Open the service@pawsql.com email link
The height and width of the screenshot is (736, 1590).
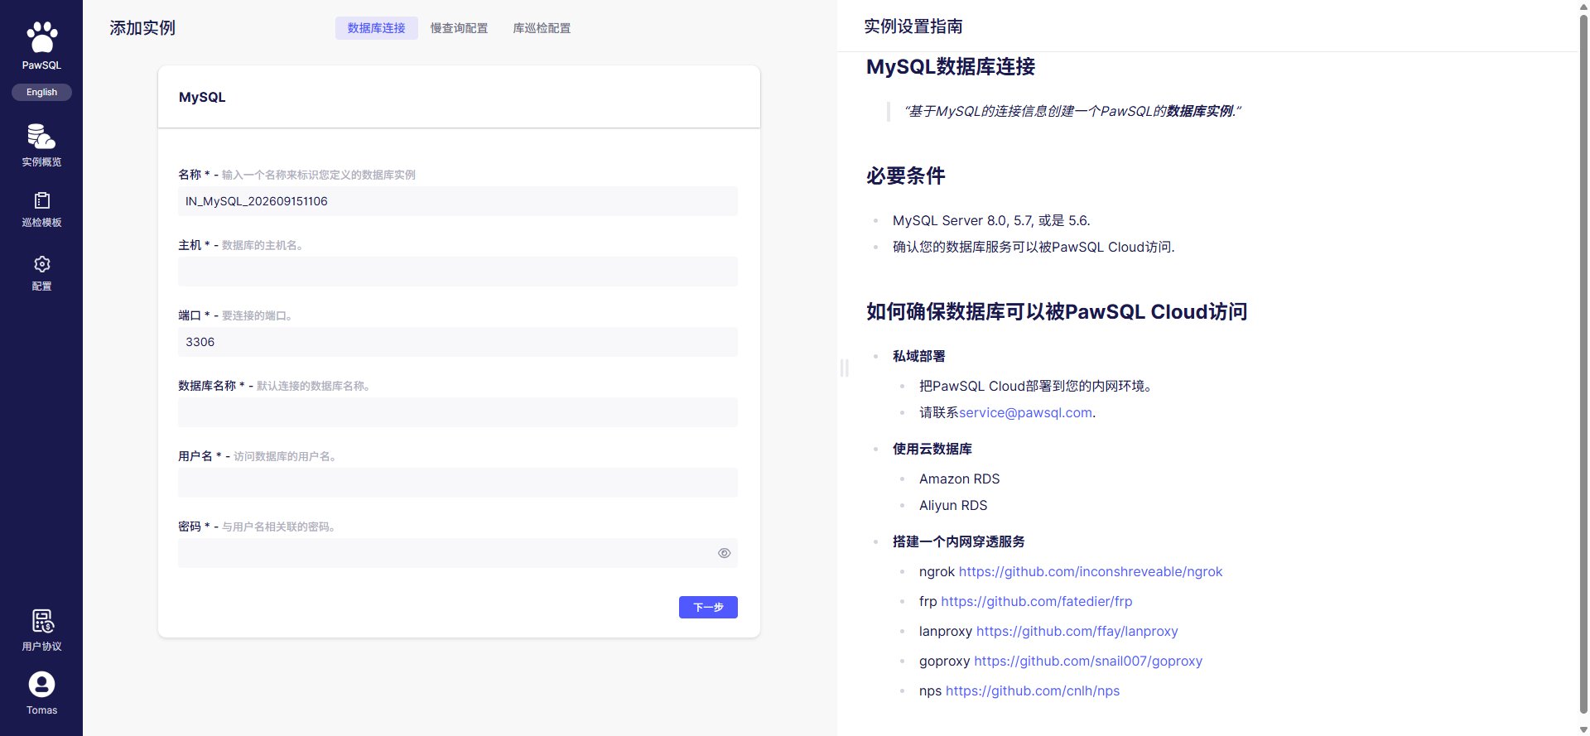coord(1025,412)
